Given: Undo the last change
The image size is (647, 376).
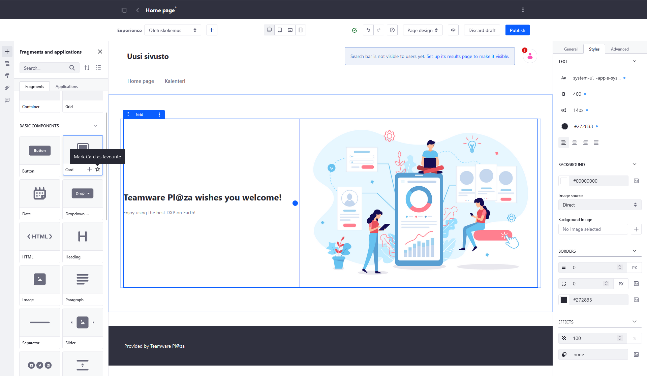Looking at the screenshot, I should tap(368, 30).
